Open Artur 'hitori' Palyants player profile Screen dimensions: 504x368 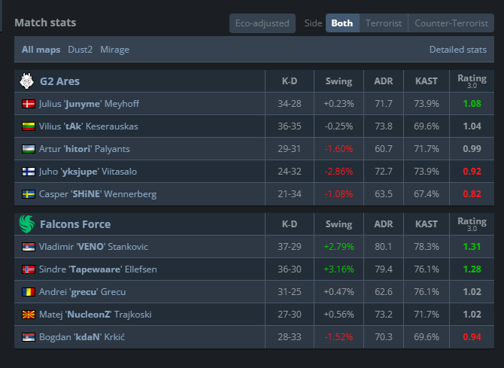click(x=84, y=148)
